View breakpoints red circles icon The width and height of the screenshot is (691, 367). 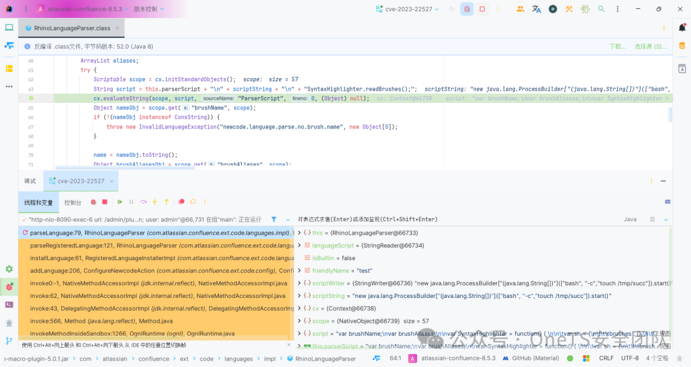point(181,202)
